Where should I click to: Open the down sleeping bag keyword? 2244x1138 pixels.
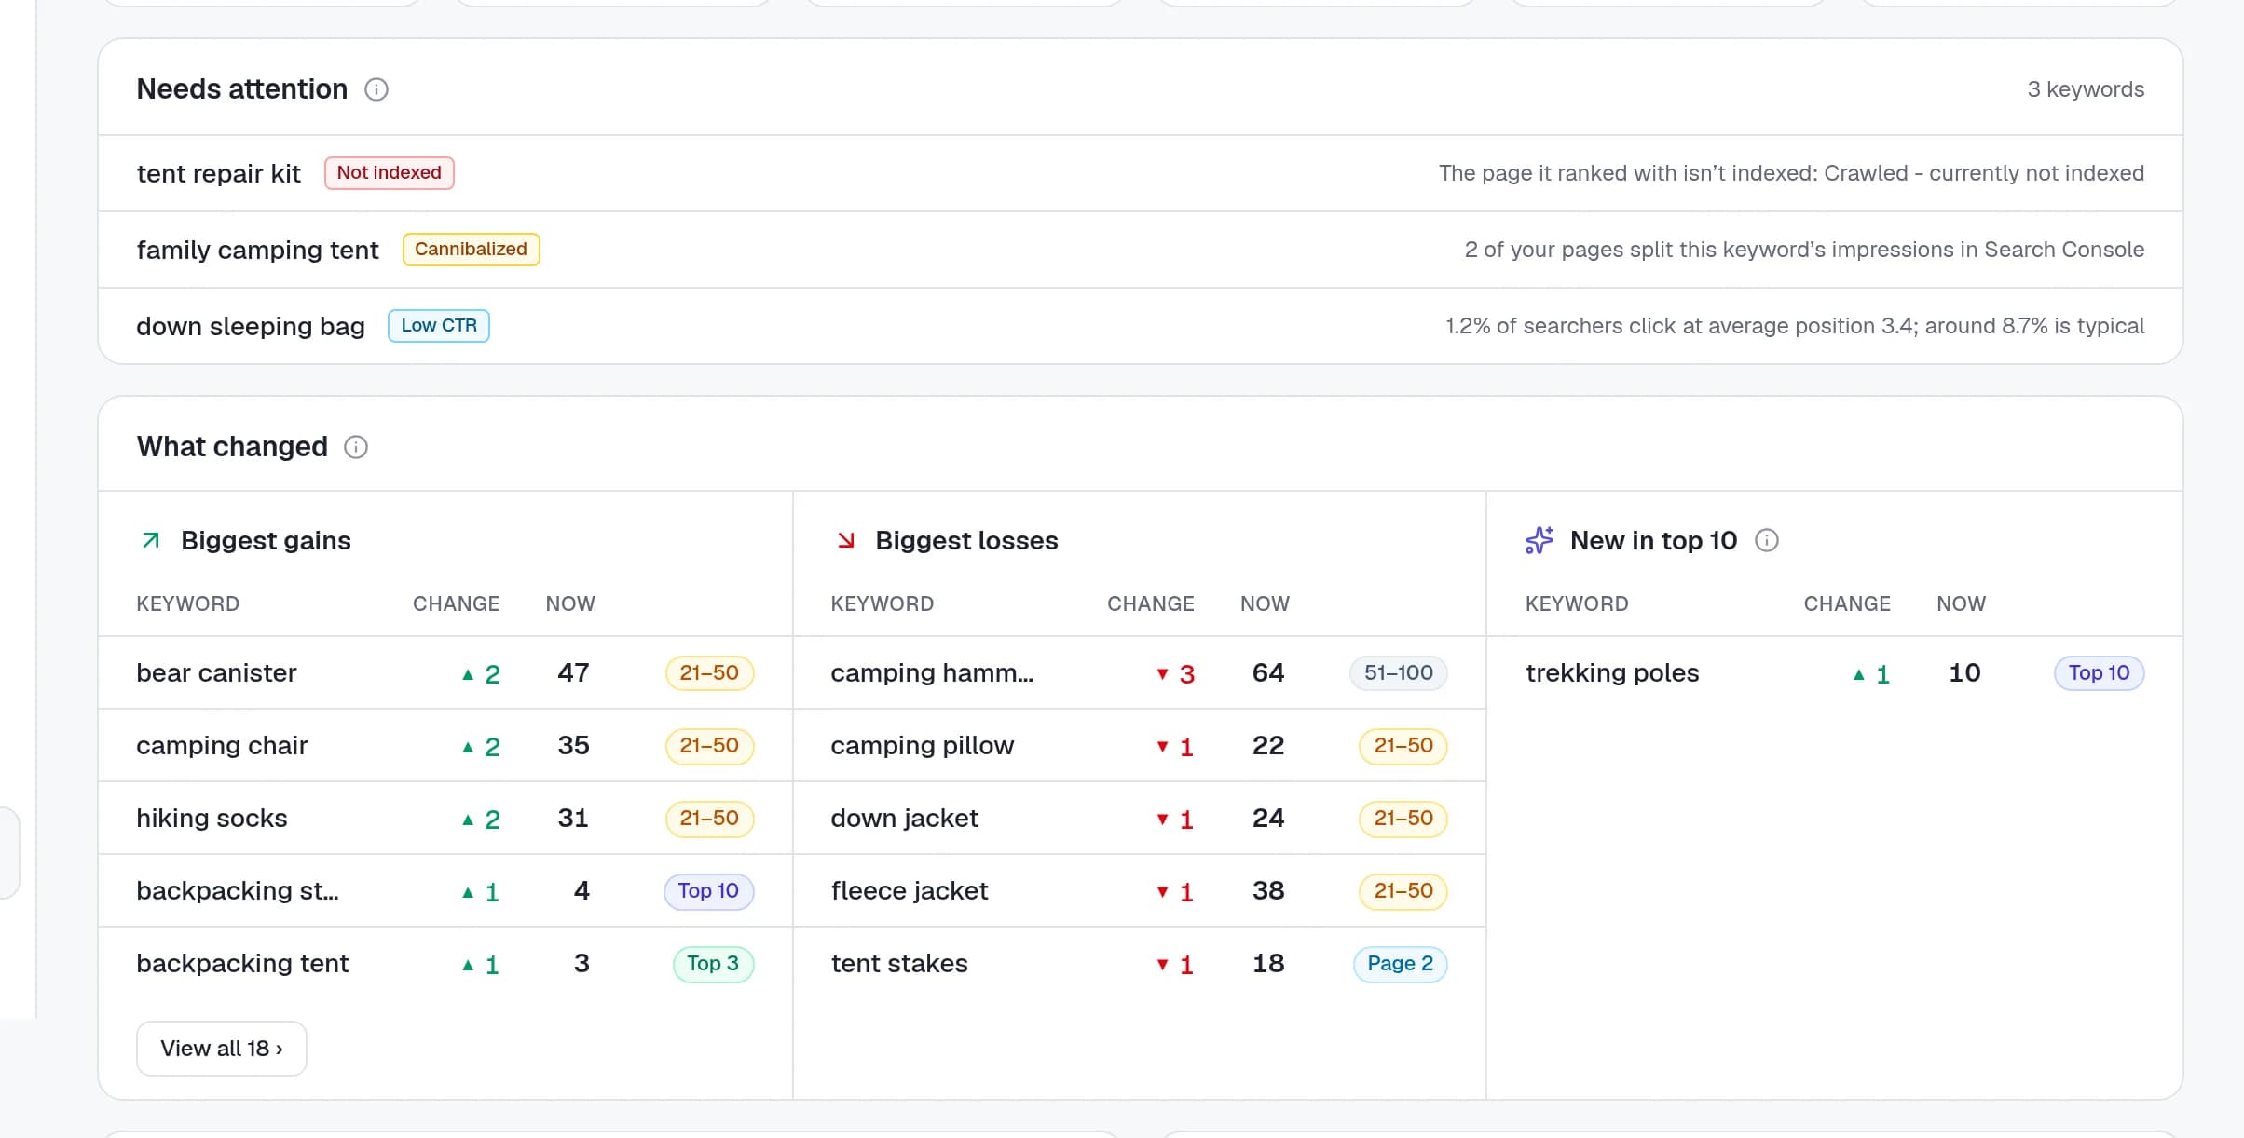point(251,326)
